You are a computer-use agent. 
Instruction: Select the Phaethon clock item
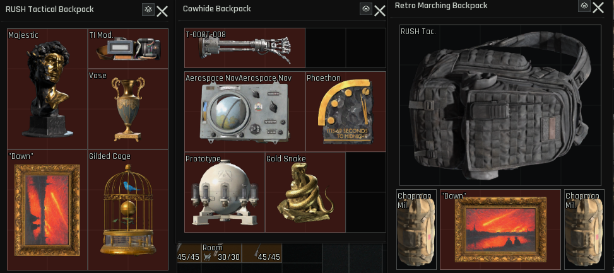(x=346, y=112)
